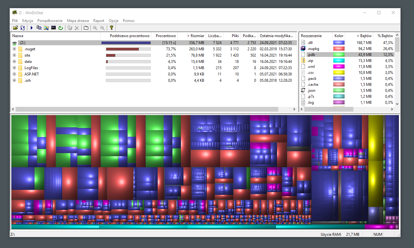Open Explorer Here magnifier-folder icon
Screen dimensions: 414x248
[x=46, y=28]
